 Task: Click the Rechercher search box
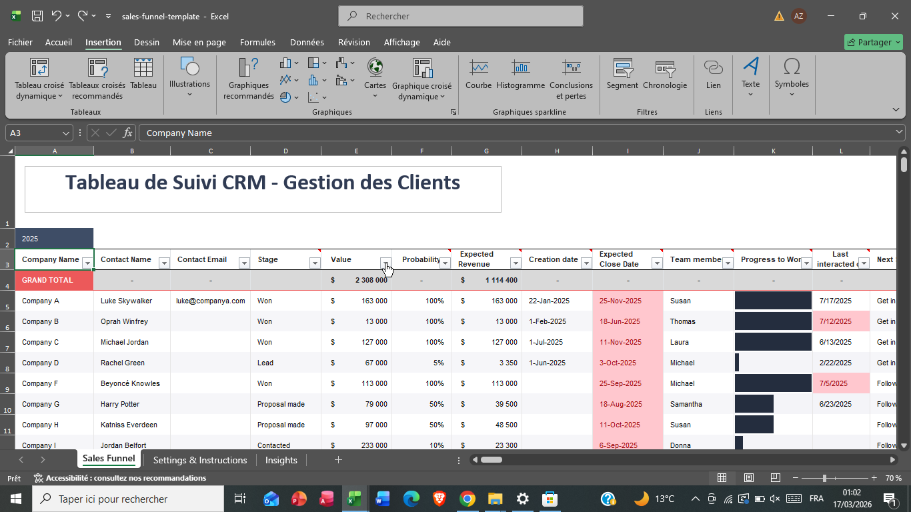point(460,16)
